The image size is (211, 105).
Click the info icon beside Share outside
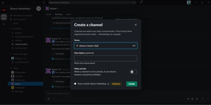(x=108, y=84)
